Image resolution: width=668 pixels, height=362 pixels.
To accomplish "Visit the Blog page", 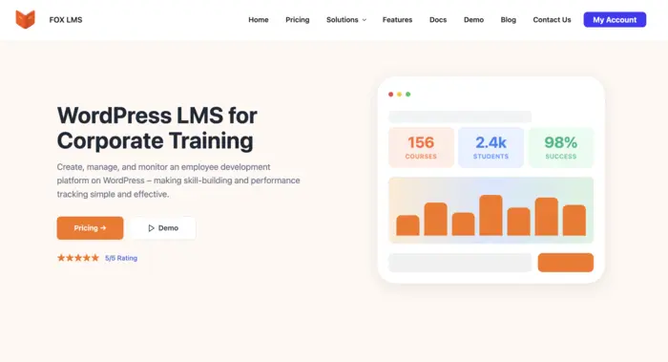I will point(508,20).
